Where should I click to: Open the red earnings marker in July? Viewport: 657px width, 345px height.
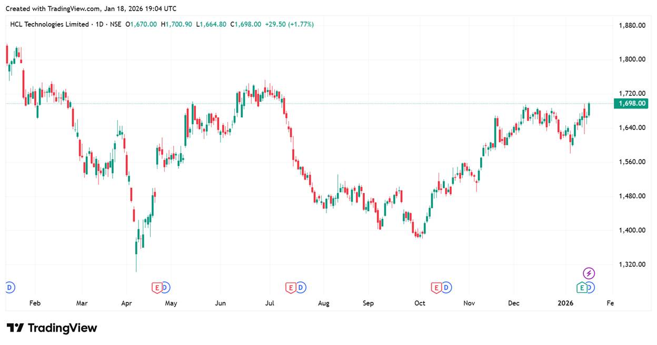click(291, 287)
